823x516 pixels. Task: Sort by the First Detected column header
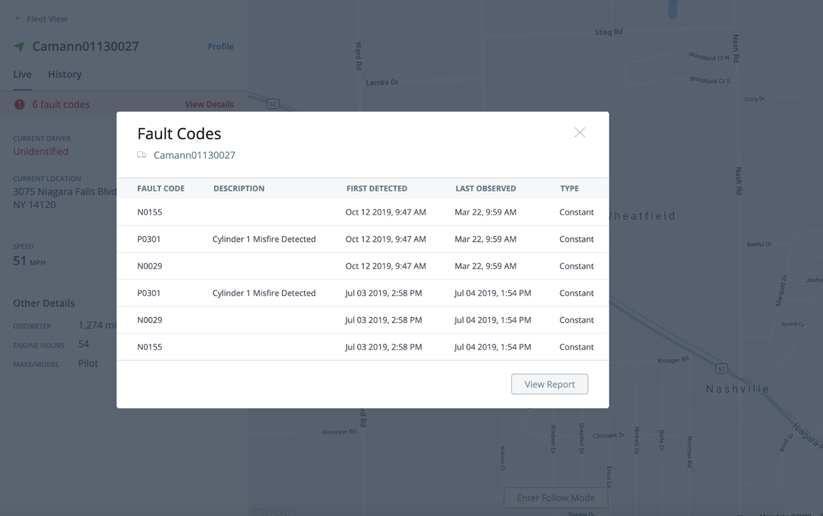tap(376, 188)
